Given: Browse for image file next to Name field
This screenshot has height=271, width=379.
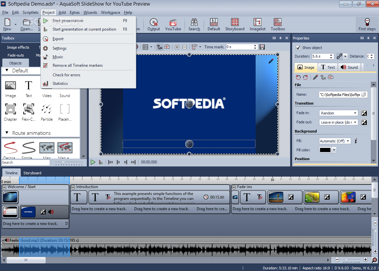Looking at the screenshot, I should click(364, 94).
